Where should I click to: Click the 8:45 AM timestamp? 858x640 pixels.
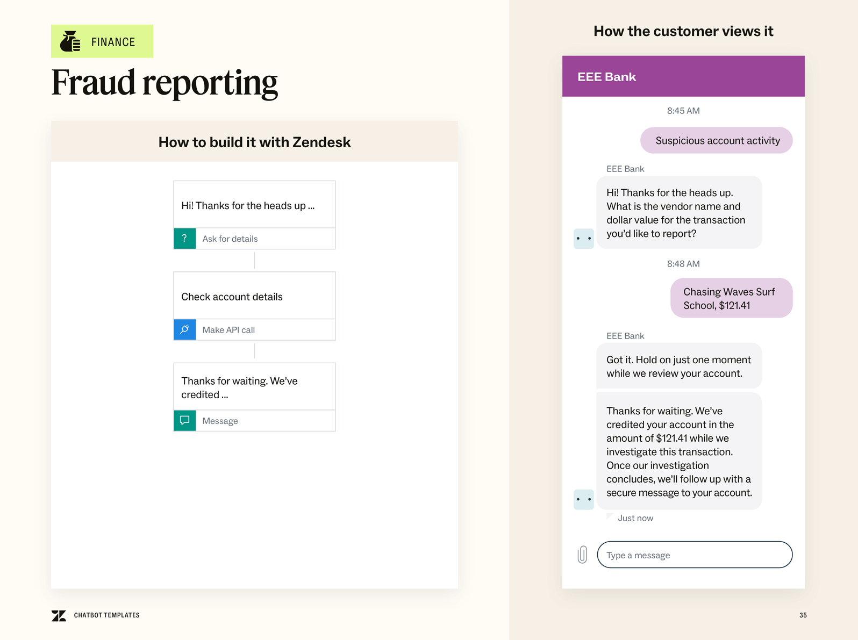click(683, 111)
